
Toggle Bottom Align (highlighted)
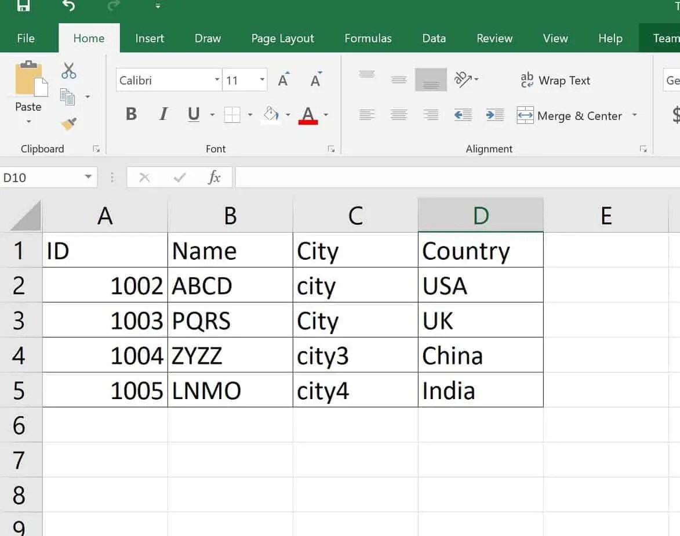431,79
